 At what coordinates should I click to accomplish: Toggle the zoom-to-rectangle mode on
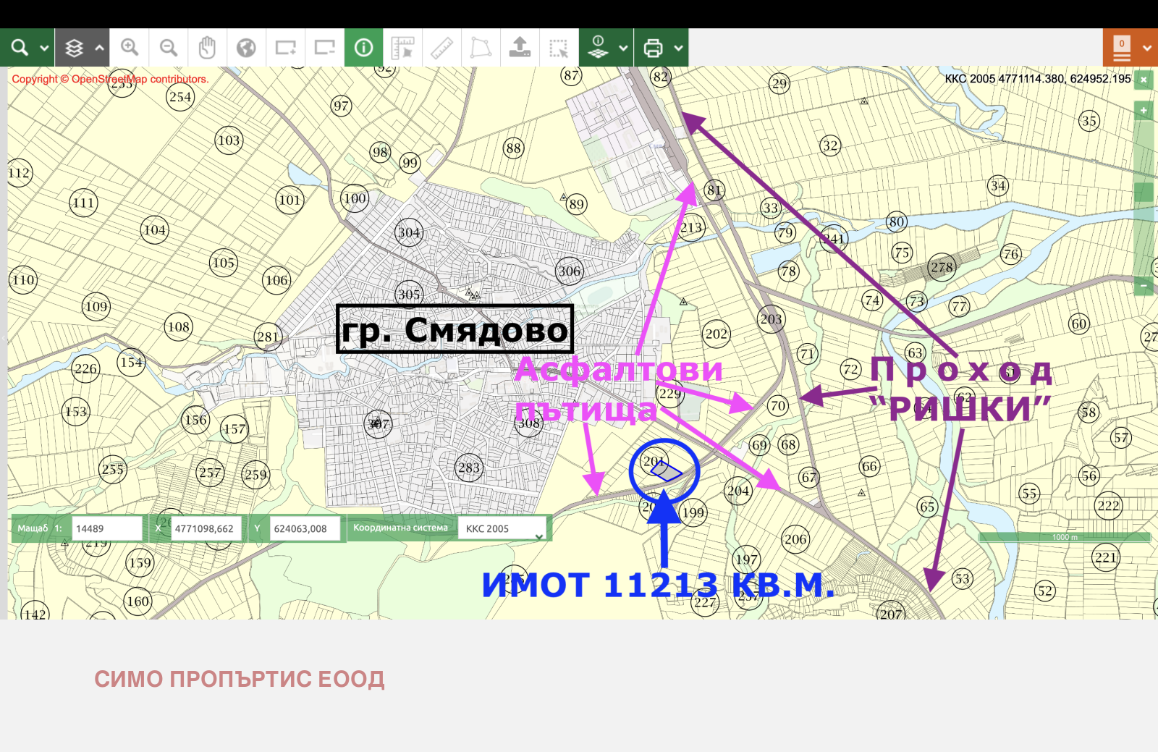285,47
